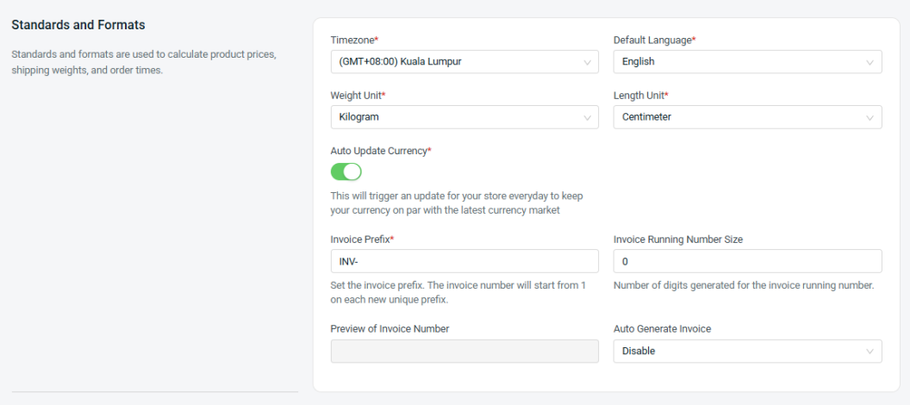Image resolution: width=910 pixels, height=405 pixels.
Task: Click the Auto Update Currency label
Action: click(380, 151)
